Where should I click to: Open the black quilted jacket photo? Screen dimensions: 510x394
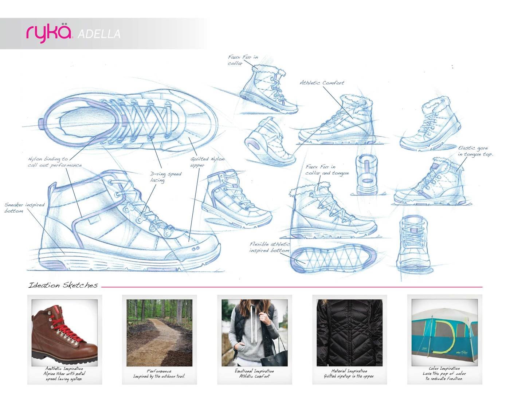coord(349,333)
